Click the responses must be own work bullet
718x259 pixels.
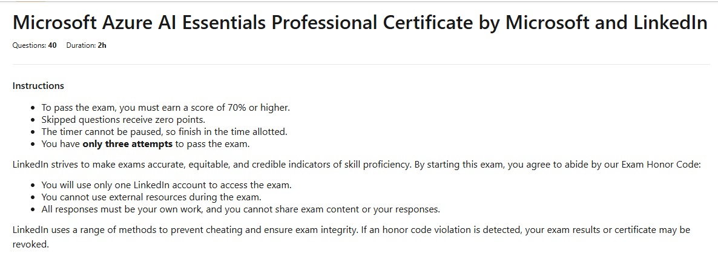tap(240, 209)
